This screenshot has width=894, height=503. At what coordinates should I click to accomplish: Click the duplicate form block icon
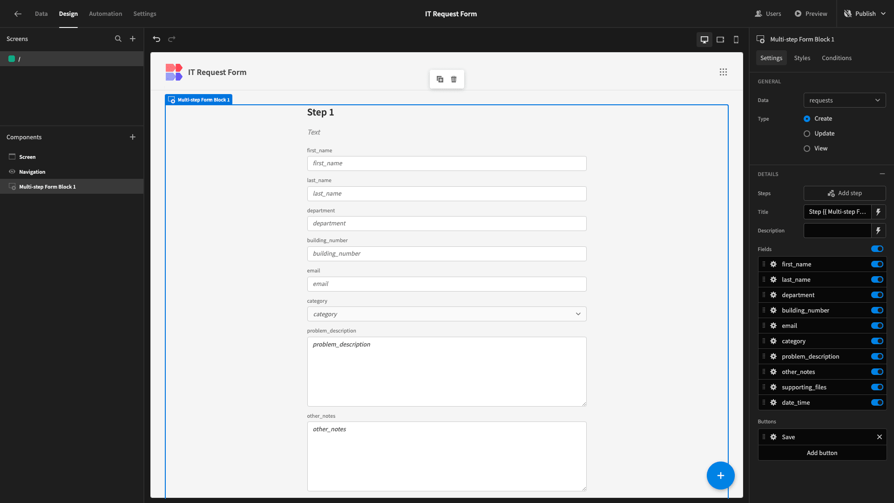click(440, 79)
